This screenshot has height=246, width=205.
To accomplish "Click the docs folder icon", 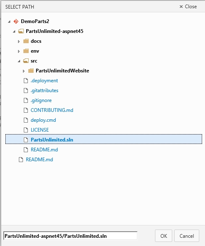I will click(26, 41).
